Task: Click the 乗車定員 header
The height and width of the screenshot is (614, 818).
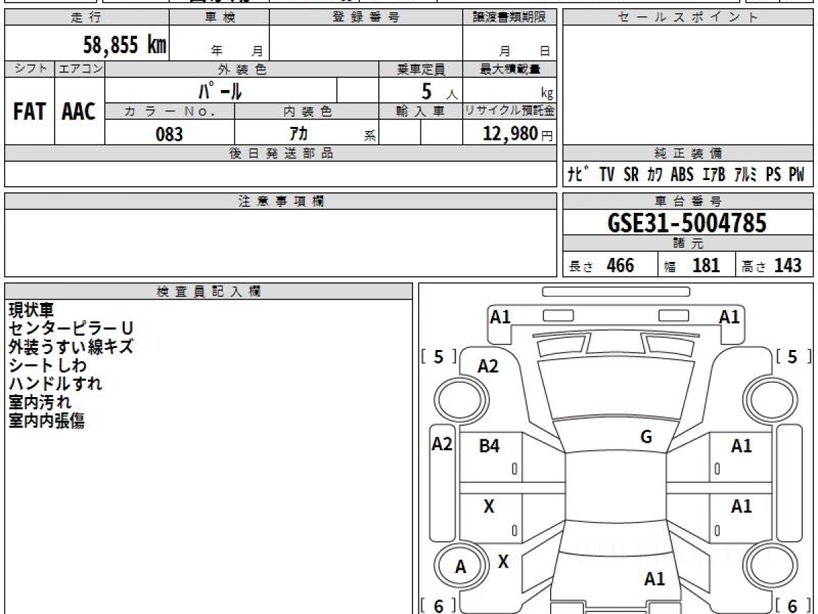Action: click(x=421, y=69)
